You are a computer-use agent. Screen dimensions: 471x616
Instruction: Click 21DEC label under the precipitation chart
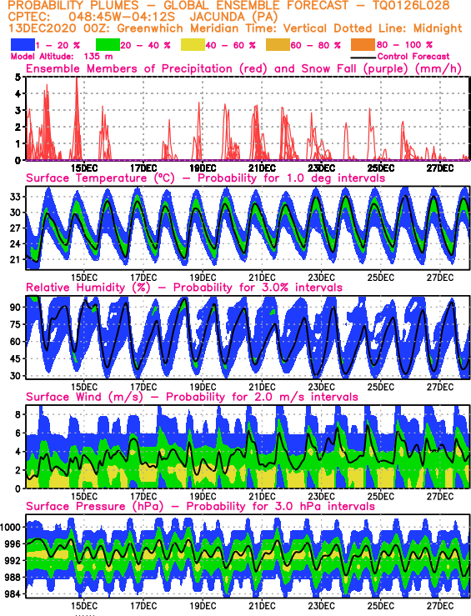pyautogui.click(x=262, y=168)
